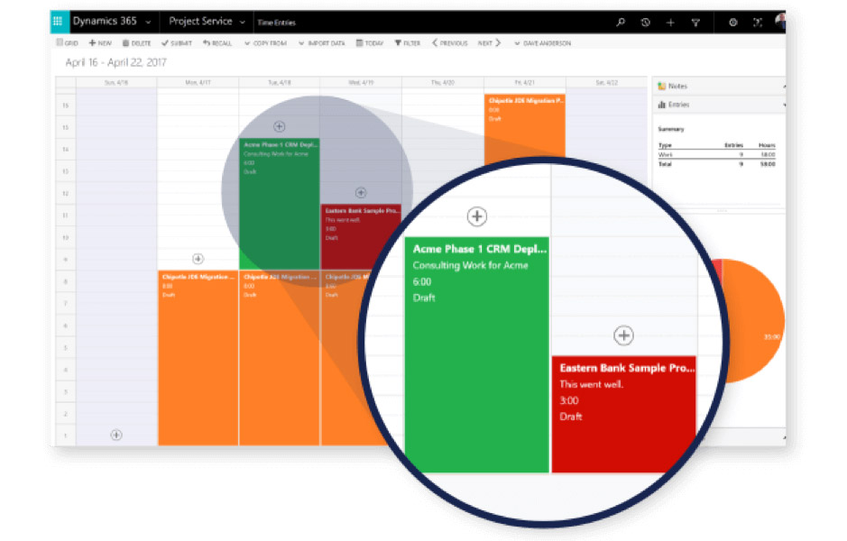Click the Hours header in the Summary table
Image resolution: width=847 pixels, height=541 pixels.
(x=767, y=145)
